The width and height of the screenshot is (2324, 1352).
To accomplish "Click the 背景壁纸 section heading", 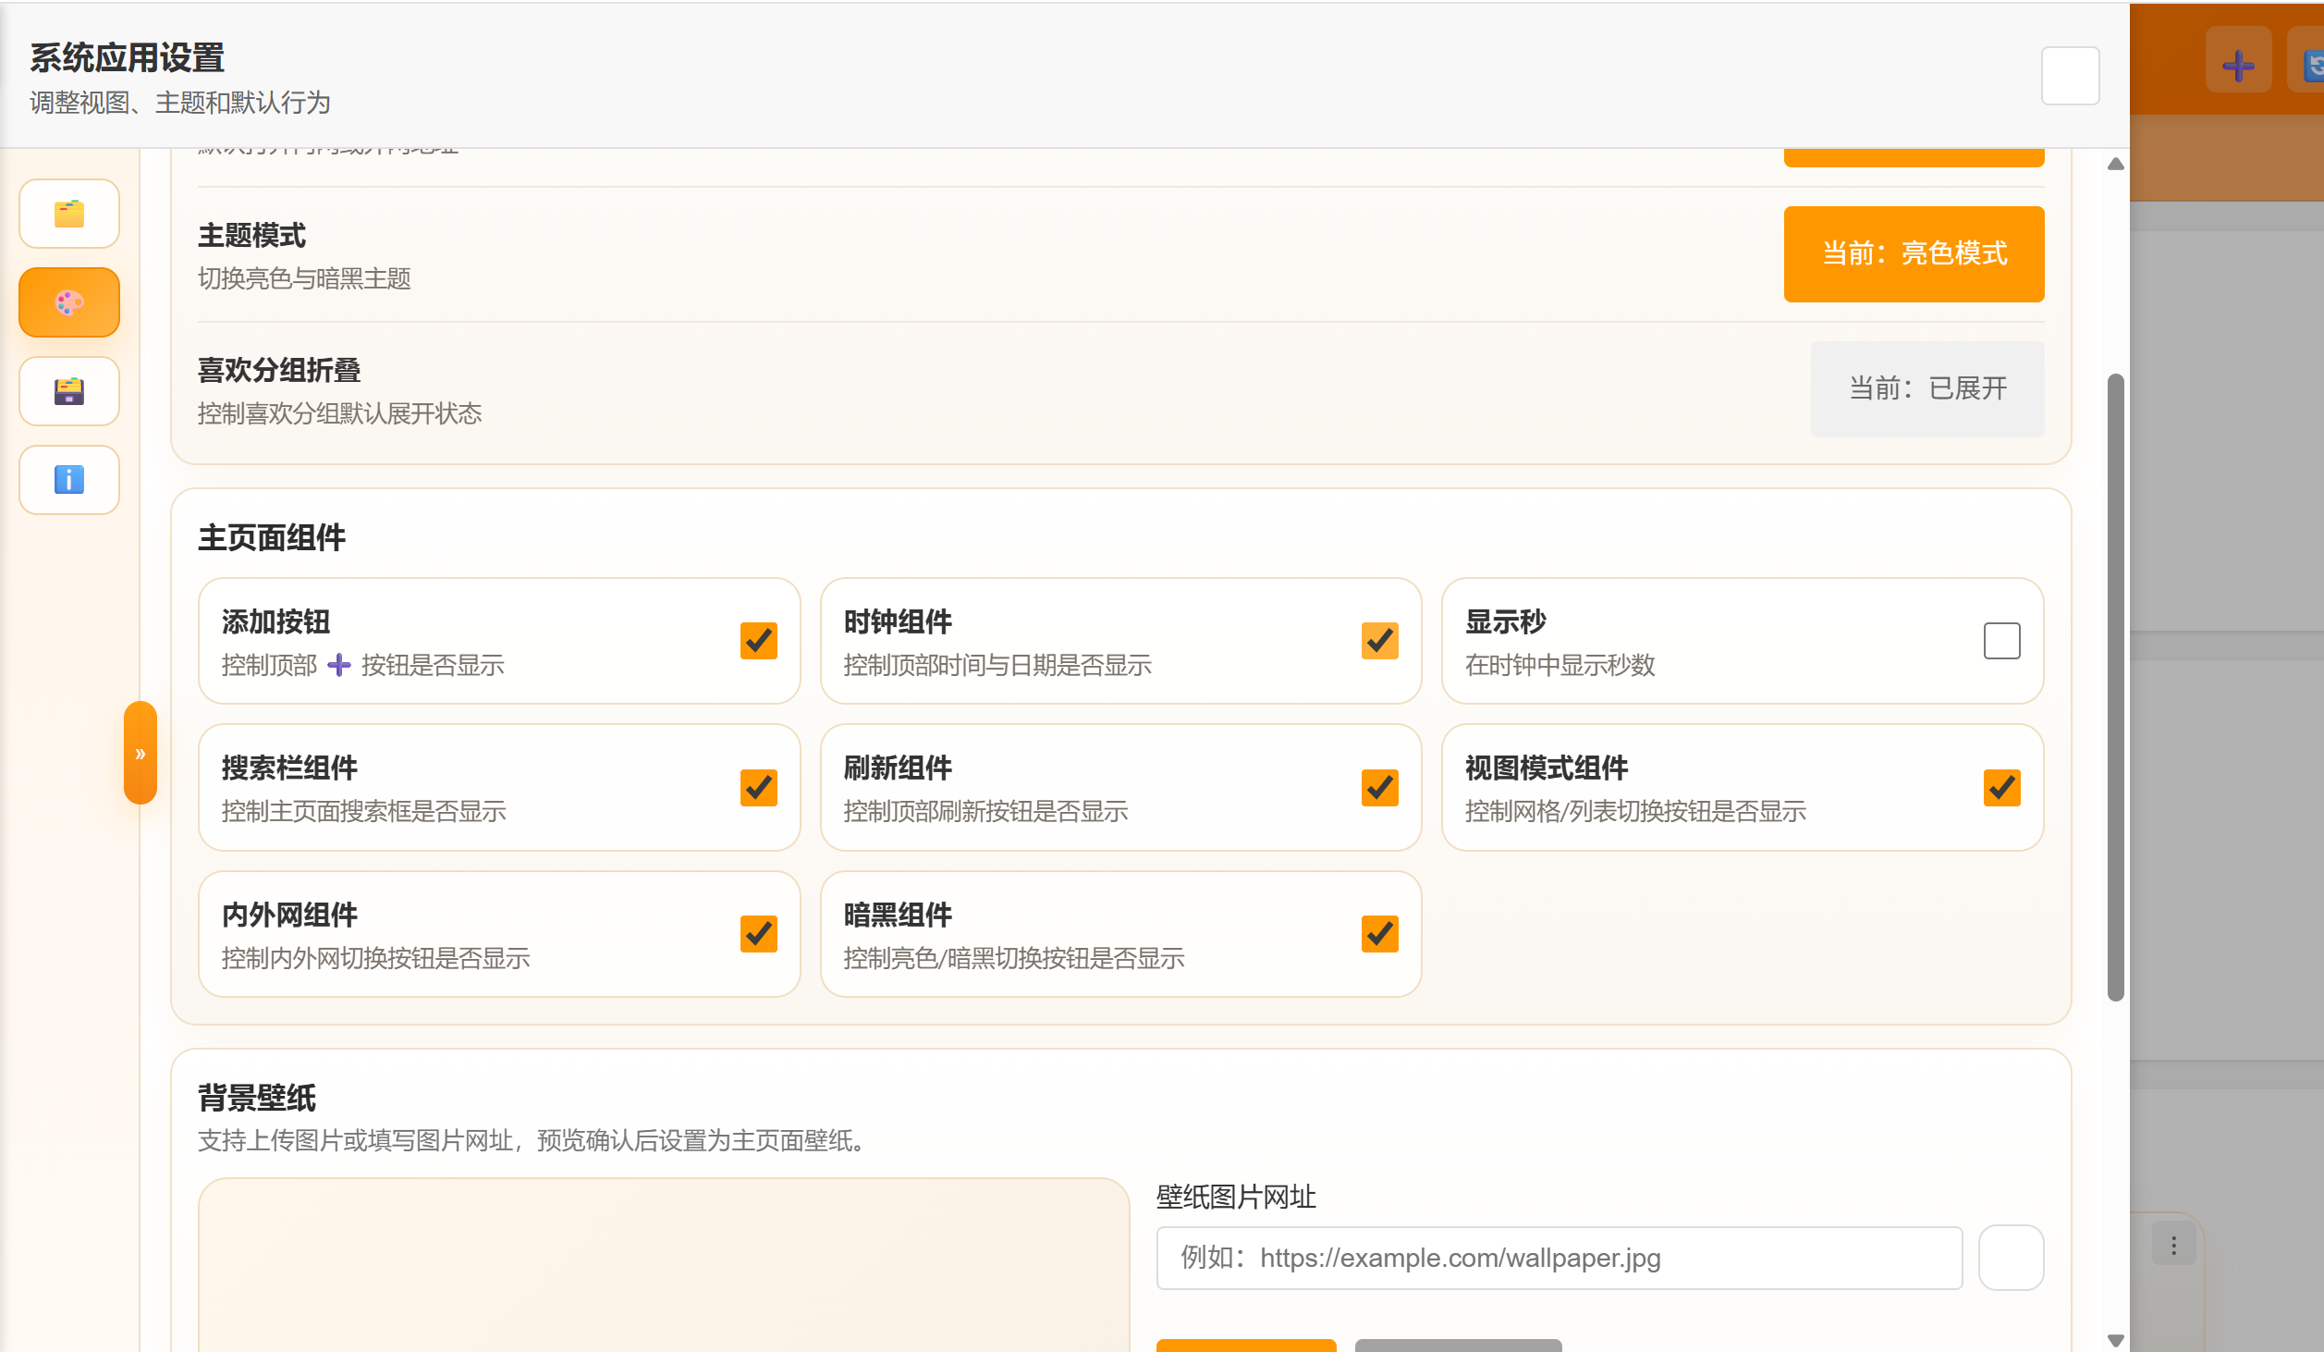I will [x=257, y=1098].
